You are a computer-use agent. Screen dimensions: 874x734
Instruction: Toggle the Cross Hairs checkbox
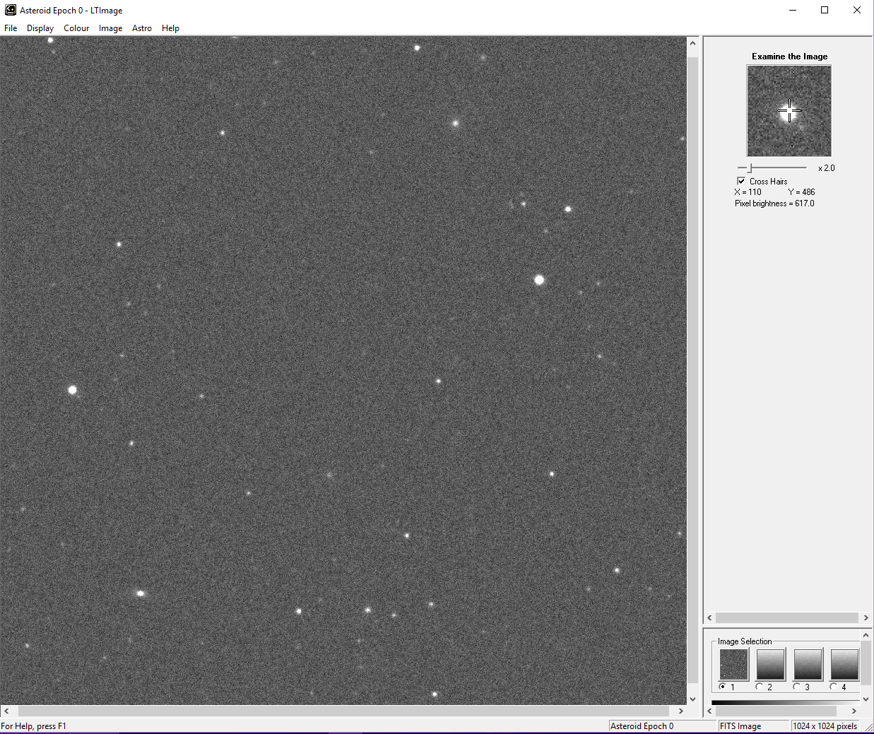coord(741,181)
